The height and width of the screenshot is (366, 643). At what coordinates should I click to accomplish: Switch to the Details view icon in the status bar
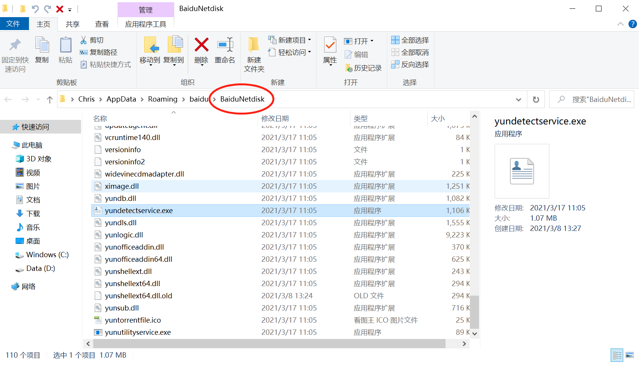(617, 355)
